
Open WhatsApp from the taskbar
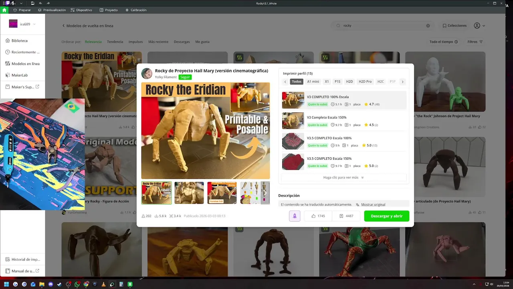pyautogui.click(x=77, y=284)
